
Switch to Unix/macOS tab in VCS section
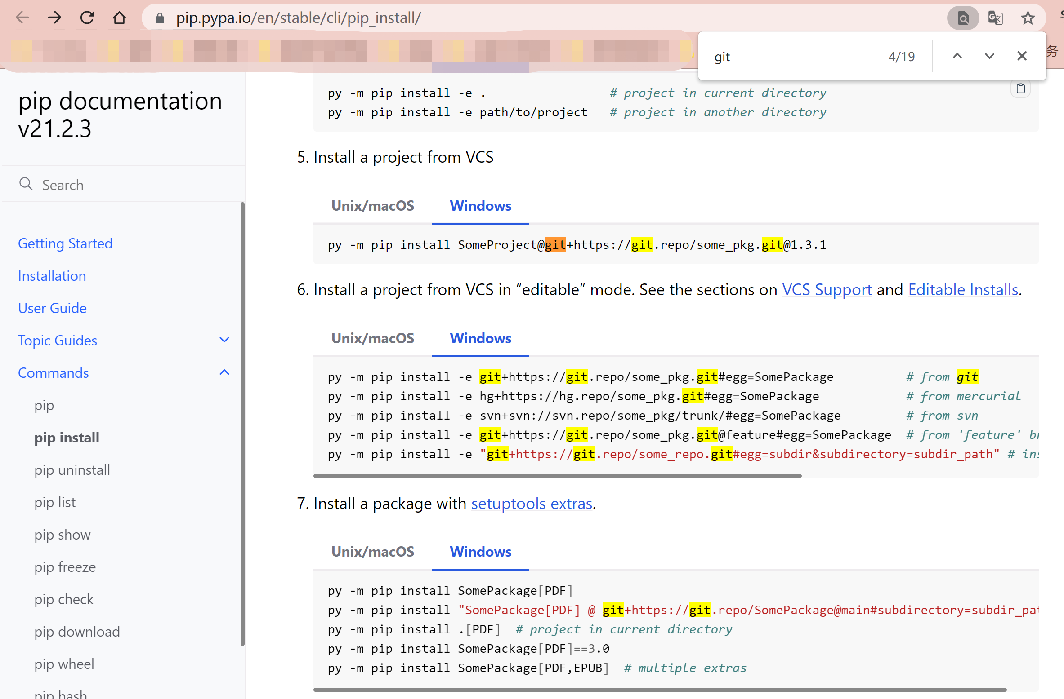click(x=372, y=205)
